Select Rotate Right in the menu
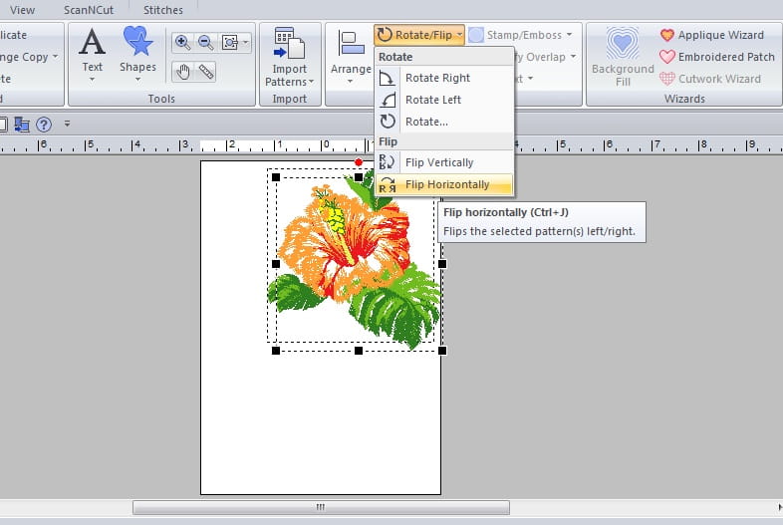This screenshot has width=783, height=525. (x=437, y=78)
